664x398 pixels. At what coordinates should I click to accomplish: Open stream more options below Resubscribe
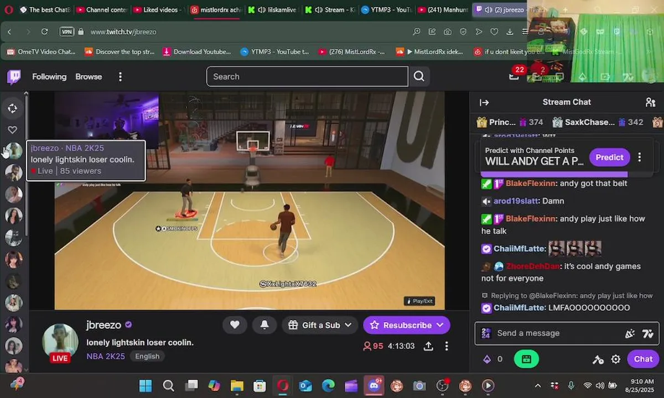[447, 346]
